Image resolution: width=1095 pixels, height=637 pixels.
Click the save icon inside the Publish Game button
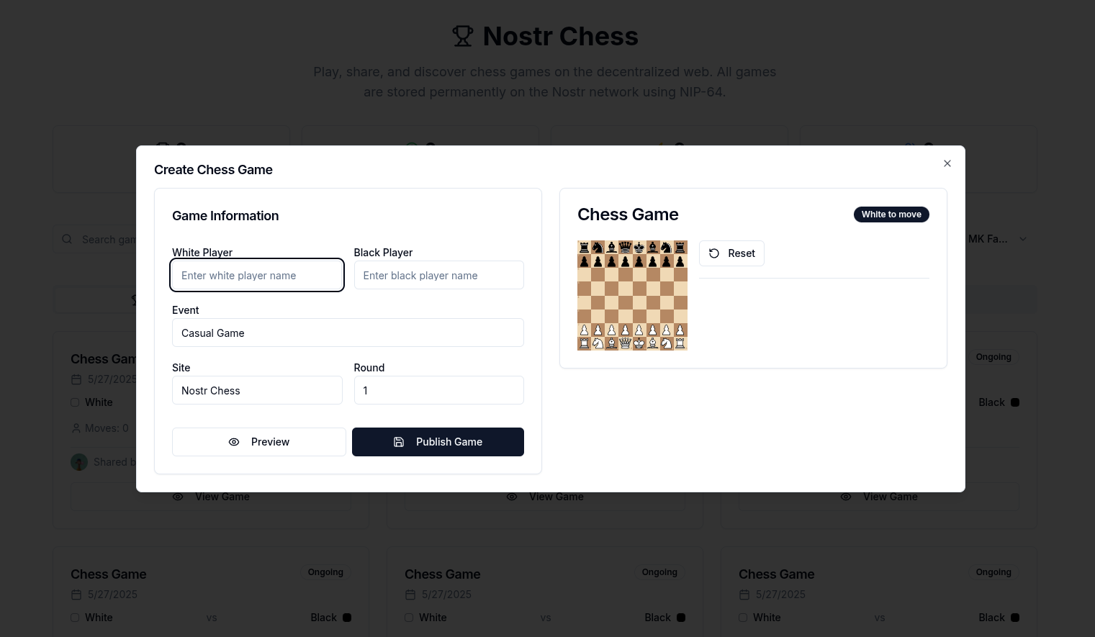[399, 442]
